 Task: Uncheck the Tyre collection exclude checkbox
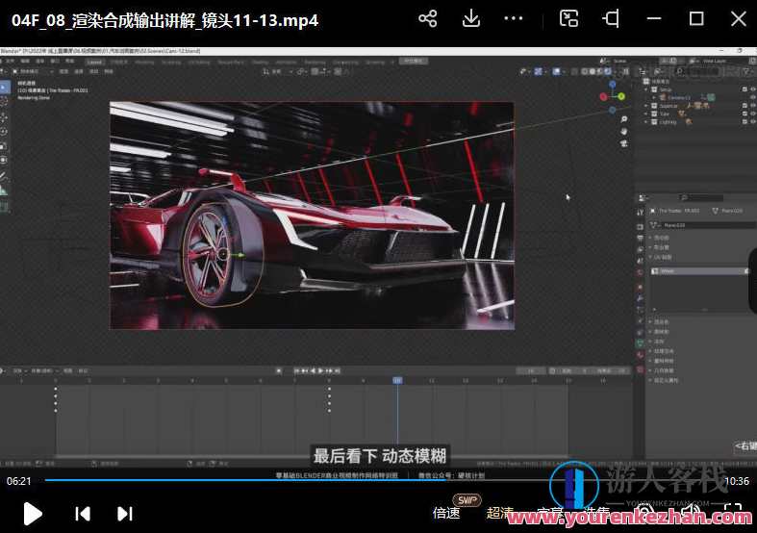click(x=744, y=114)
